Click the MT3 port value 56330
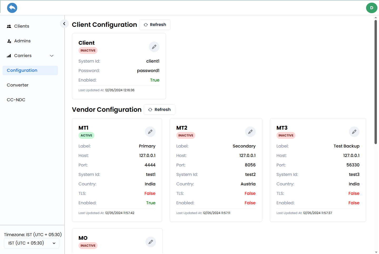Image resolution: width=379 pixels, height=254 pixels. pyautogui.click(x=353, y=165)
